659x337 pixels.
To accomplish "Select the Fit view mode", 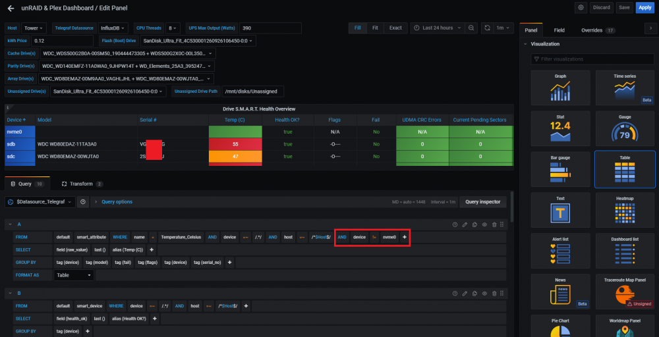I will tap(375, 28).
